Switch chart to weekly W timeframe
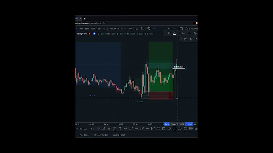273x153 pixels. coord(118,29)
